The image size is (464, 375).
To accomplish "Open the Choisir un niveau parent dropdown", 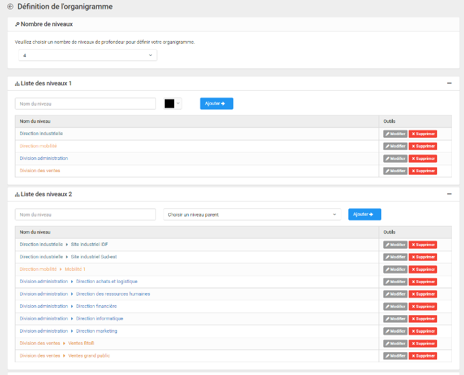I will [x=252, y=214].
